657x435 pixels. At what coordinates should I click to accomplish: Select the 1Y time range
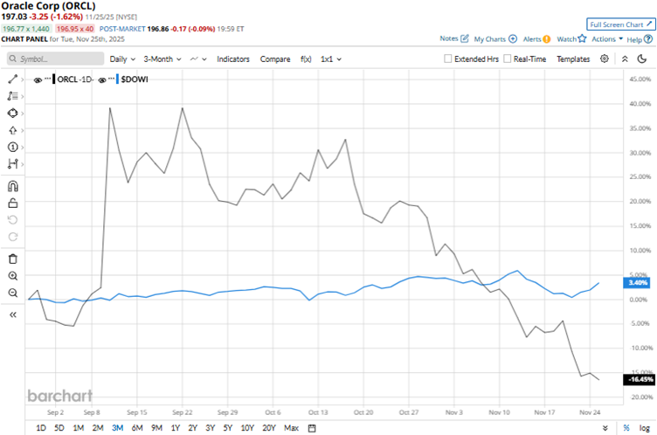pyautogui.click(x=175, y=428)
